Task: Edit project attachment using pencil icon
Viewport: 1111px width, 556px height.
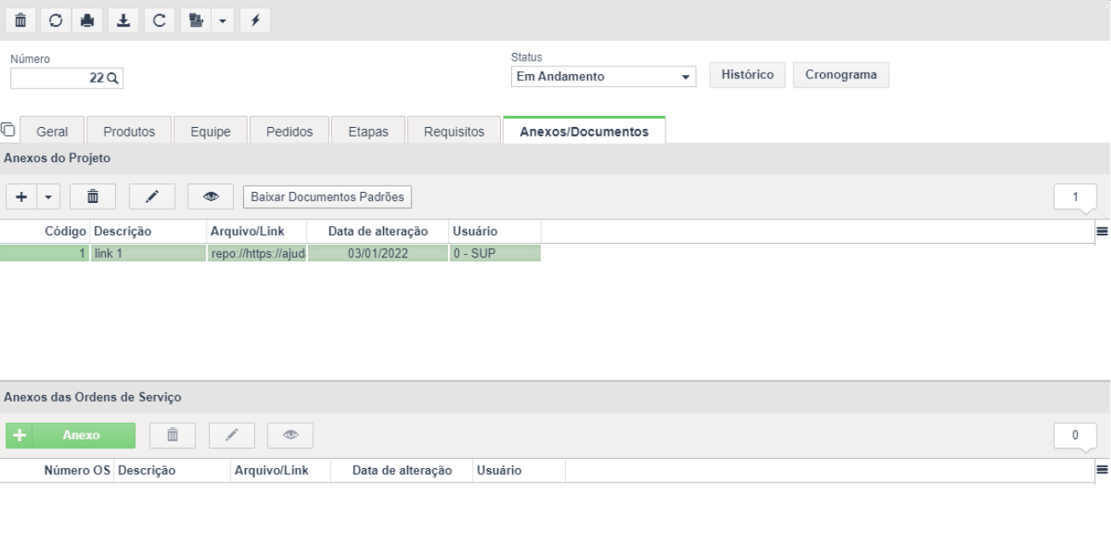Action: pos(151,197)
